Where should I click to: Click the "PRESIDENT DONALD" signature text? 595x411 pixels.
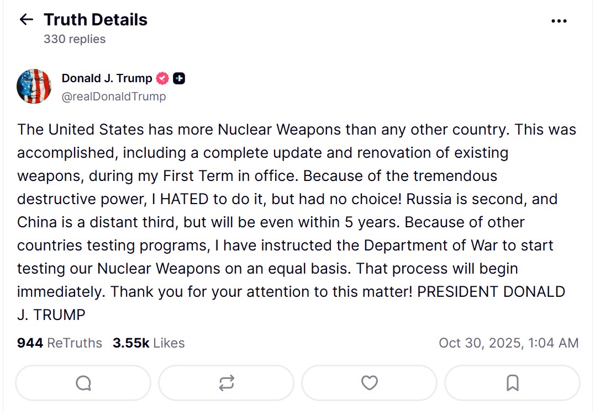tap(491, 292)
